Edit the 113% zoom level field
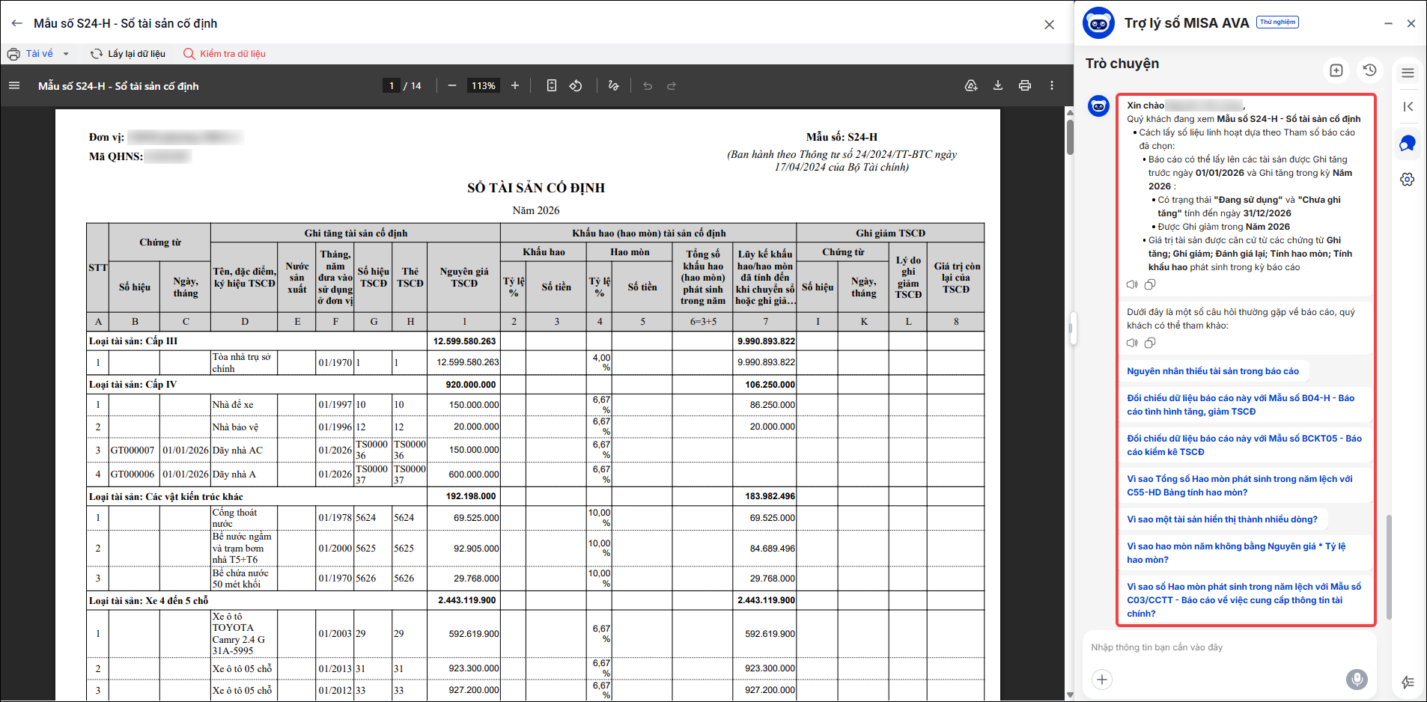The height and width of the screenshot is (702, 1427). point(483,86)
